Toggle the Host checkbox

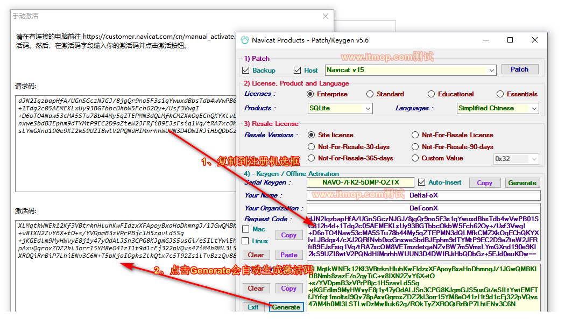tap(298, 71)
